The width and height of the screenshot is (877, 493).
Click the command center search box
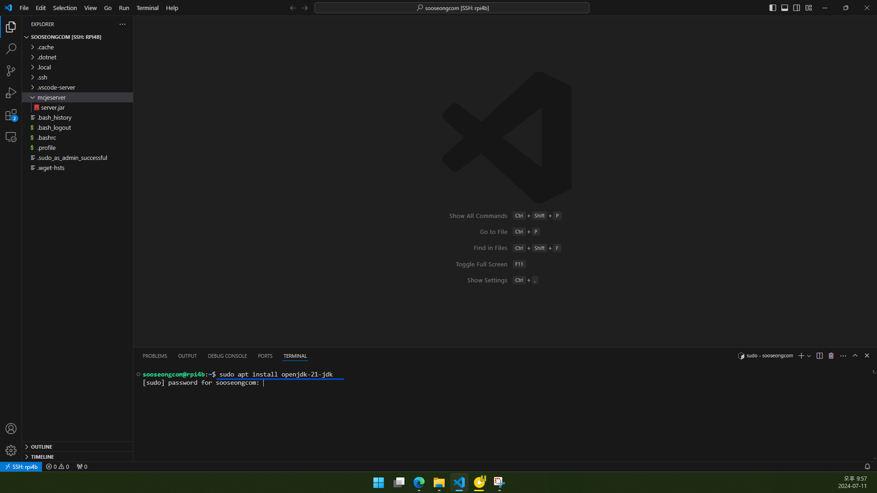point(452,8)
